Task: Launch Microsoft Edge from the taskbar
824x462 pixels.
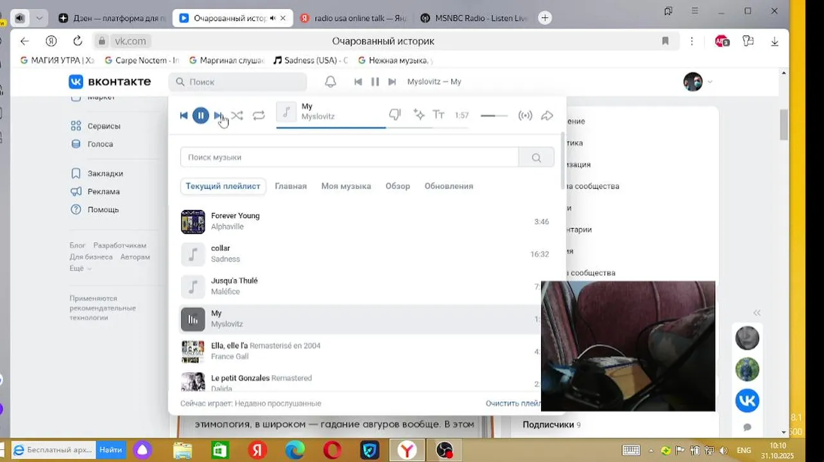Action: [x=295, y=450]
